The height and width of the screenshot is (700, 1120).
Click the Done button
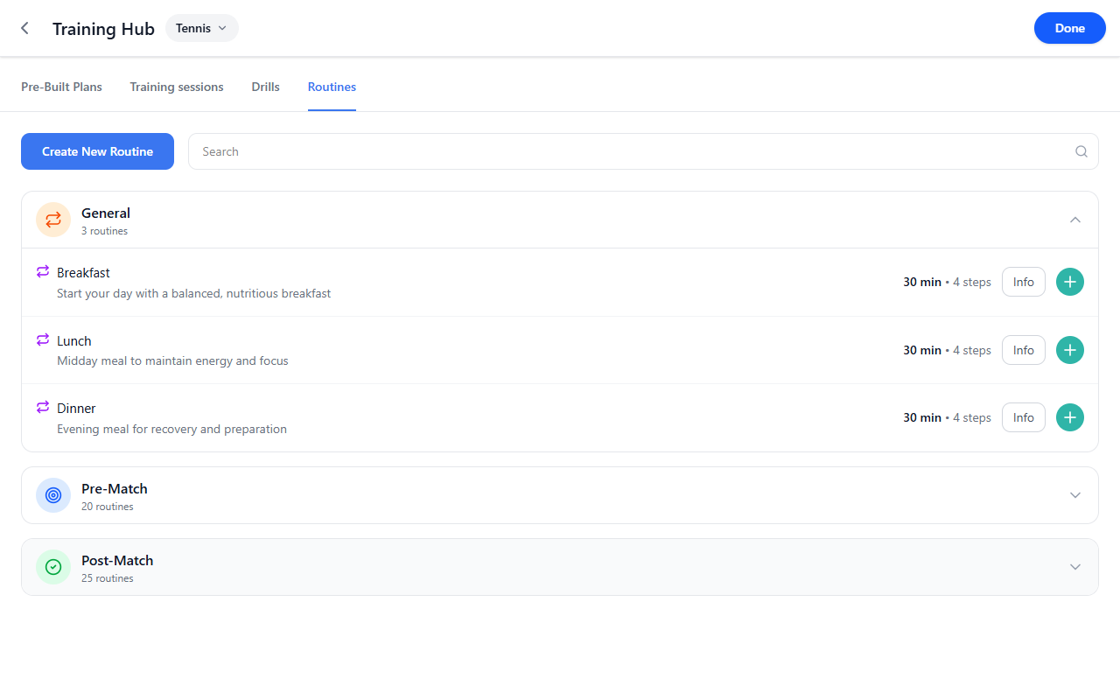[1070, 28]
